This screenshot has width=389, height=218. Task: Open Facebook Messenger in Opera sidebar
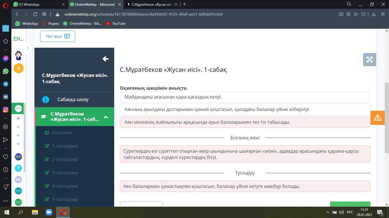point(6,58)
